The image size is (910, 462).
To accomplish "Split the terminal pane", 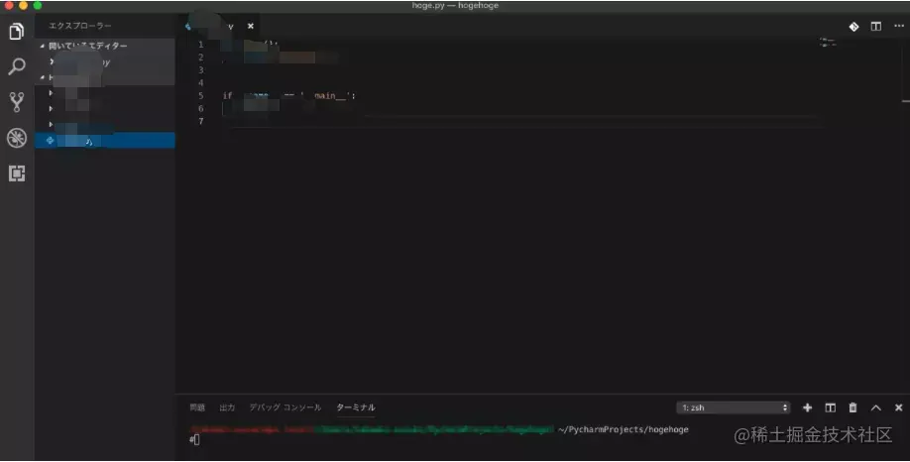I will [831, 407].
